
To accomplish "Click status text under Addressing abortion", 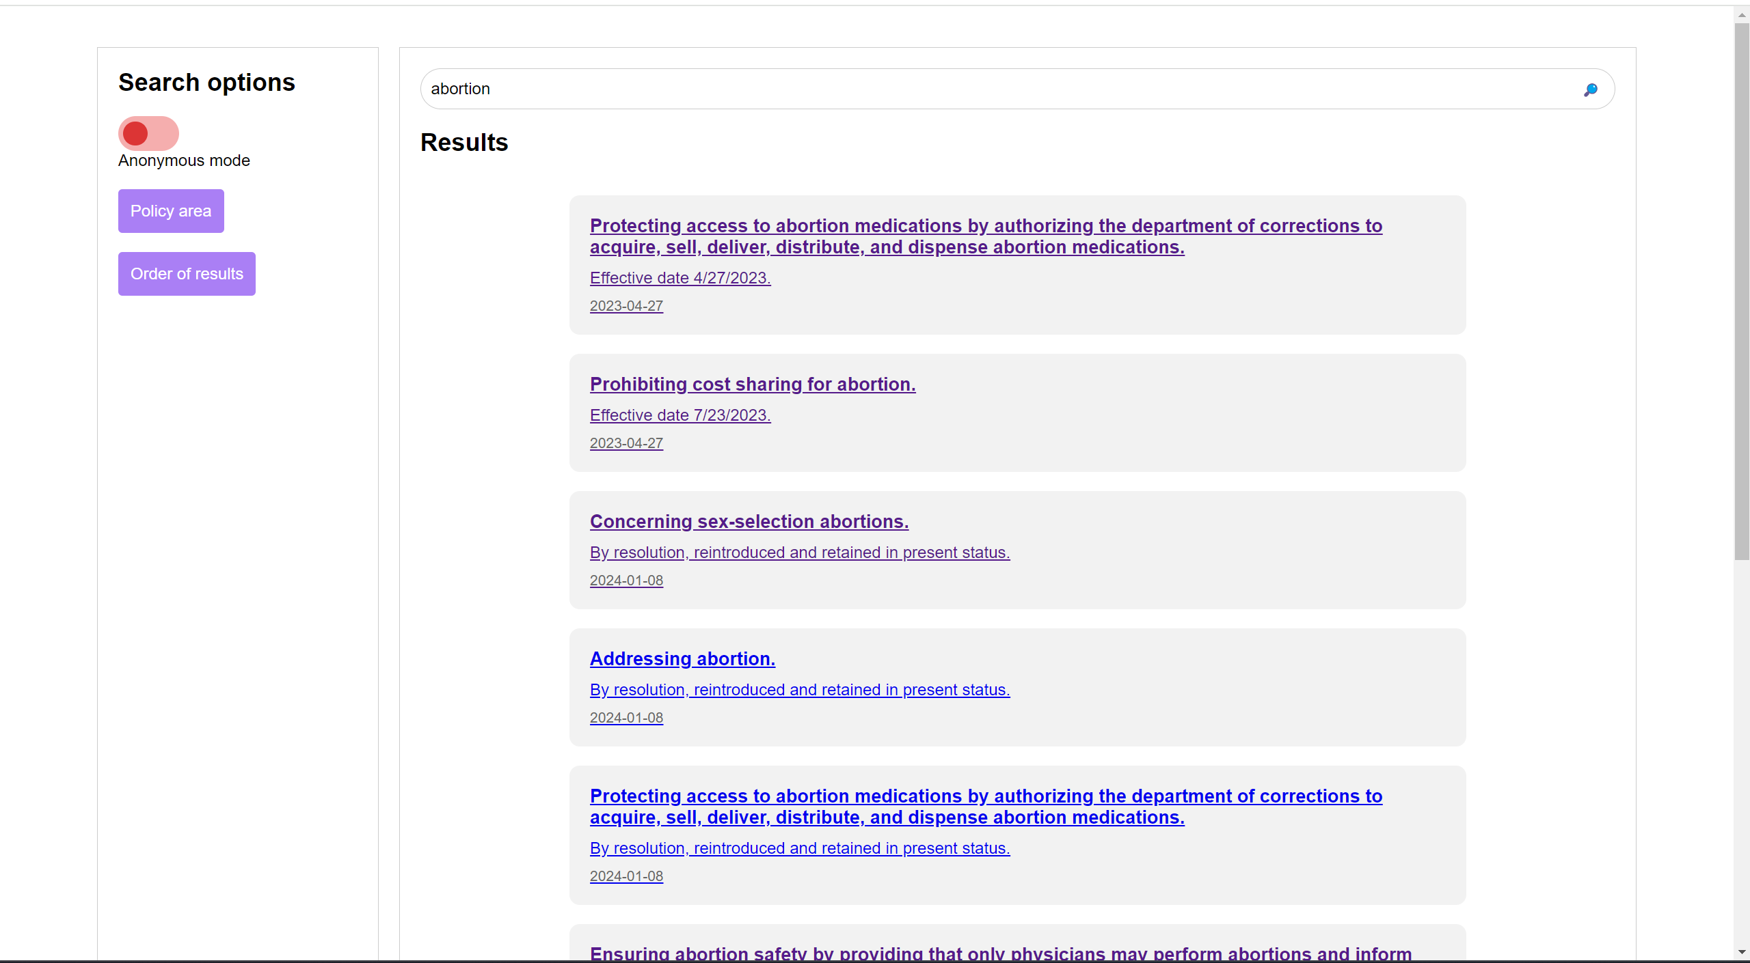I will coord(799,690).
